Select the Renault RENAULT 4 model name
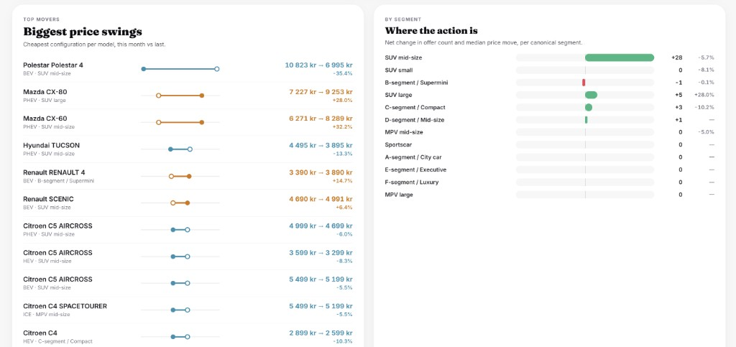This screenshot has height=347, width=736. 54,172
